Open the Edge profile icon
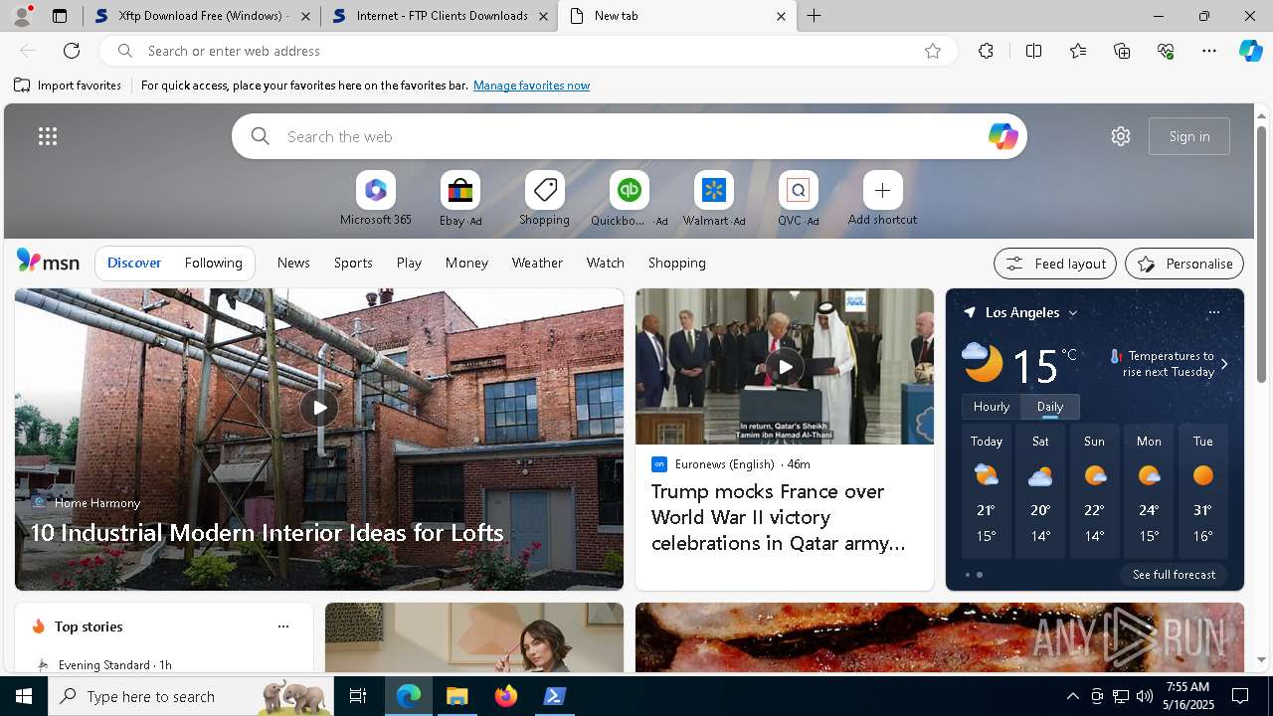 click(22, 16)
